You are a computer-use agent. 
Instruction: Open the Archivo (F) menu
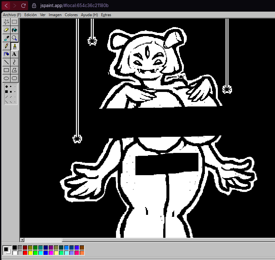[x=12, y=15]
